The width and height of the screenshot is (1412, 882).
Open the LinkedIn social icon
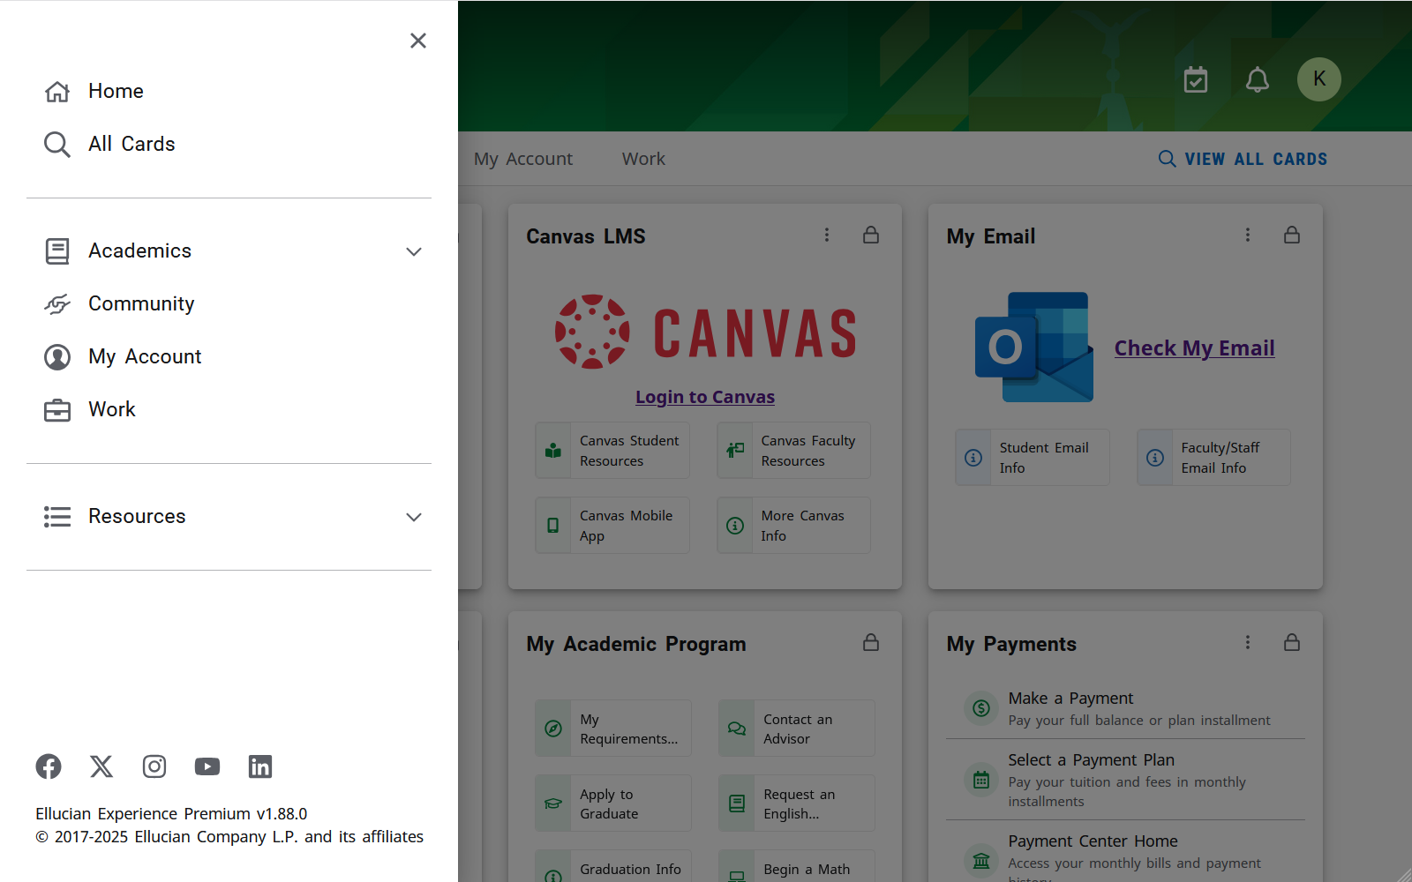coord(260,766)
